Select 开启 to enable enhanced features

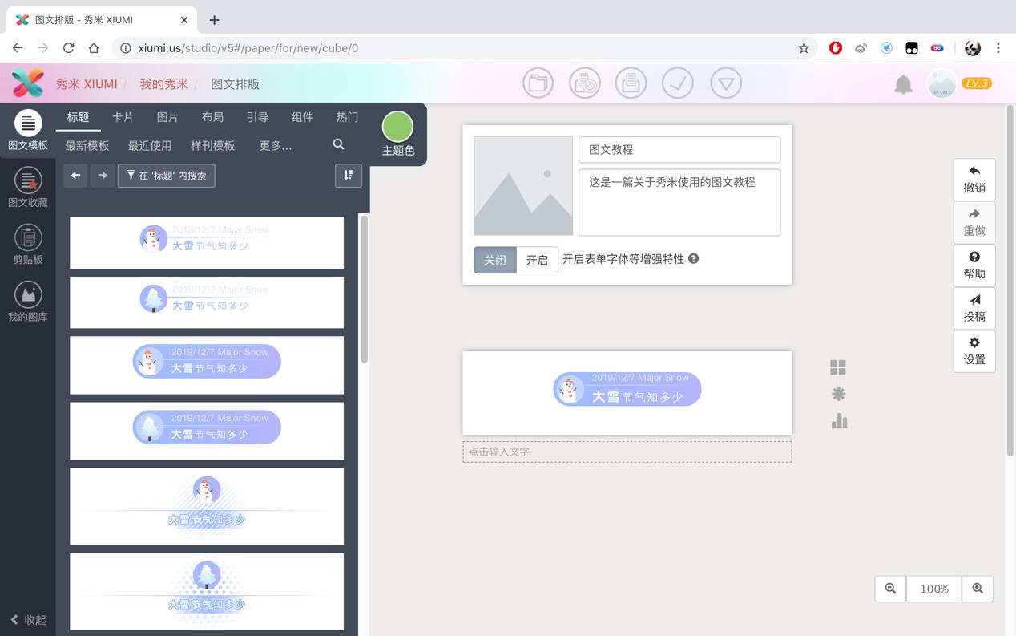pyautogui.click(x=537, y=260)
